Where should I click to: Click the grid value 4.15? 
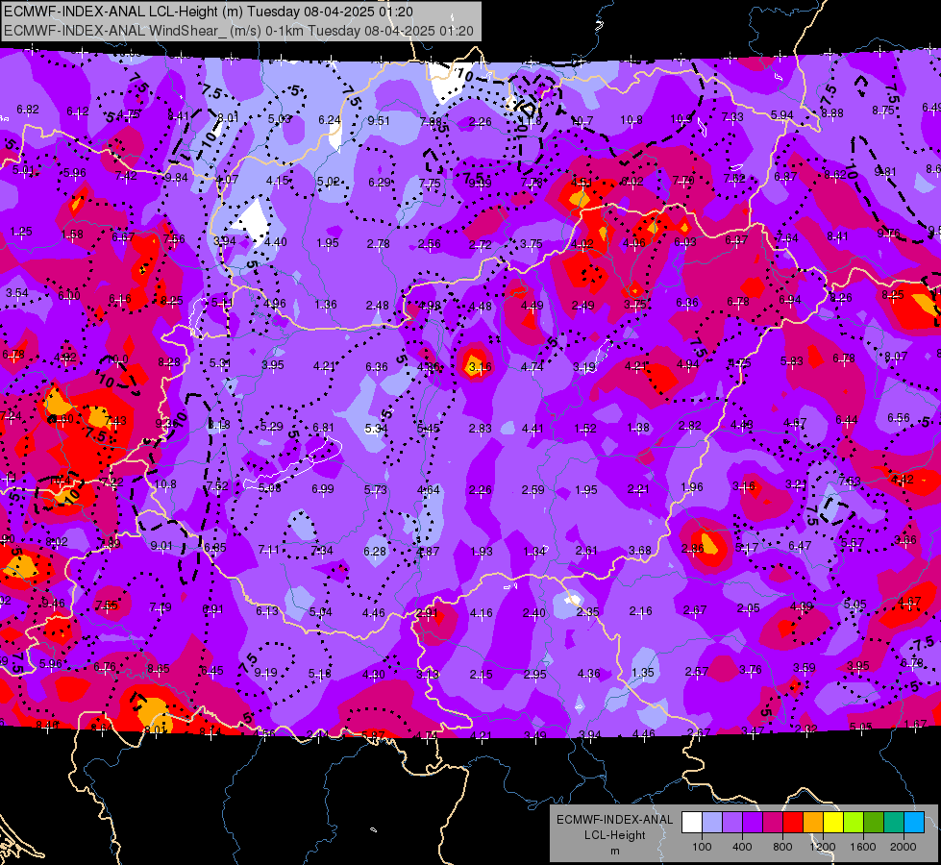click(x=278, y=180)
